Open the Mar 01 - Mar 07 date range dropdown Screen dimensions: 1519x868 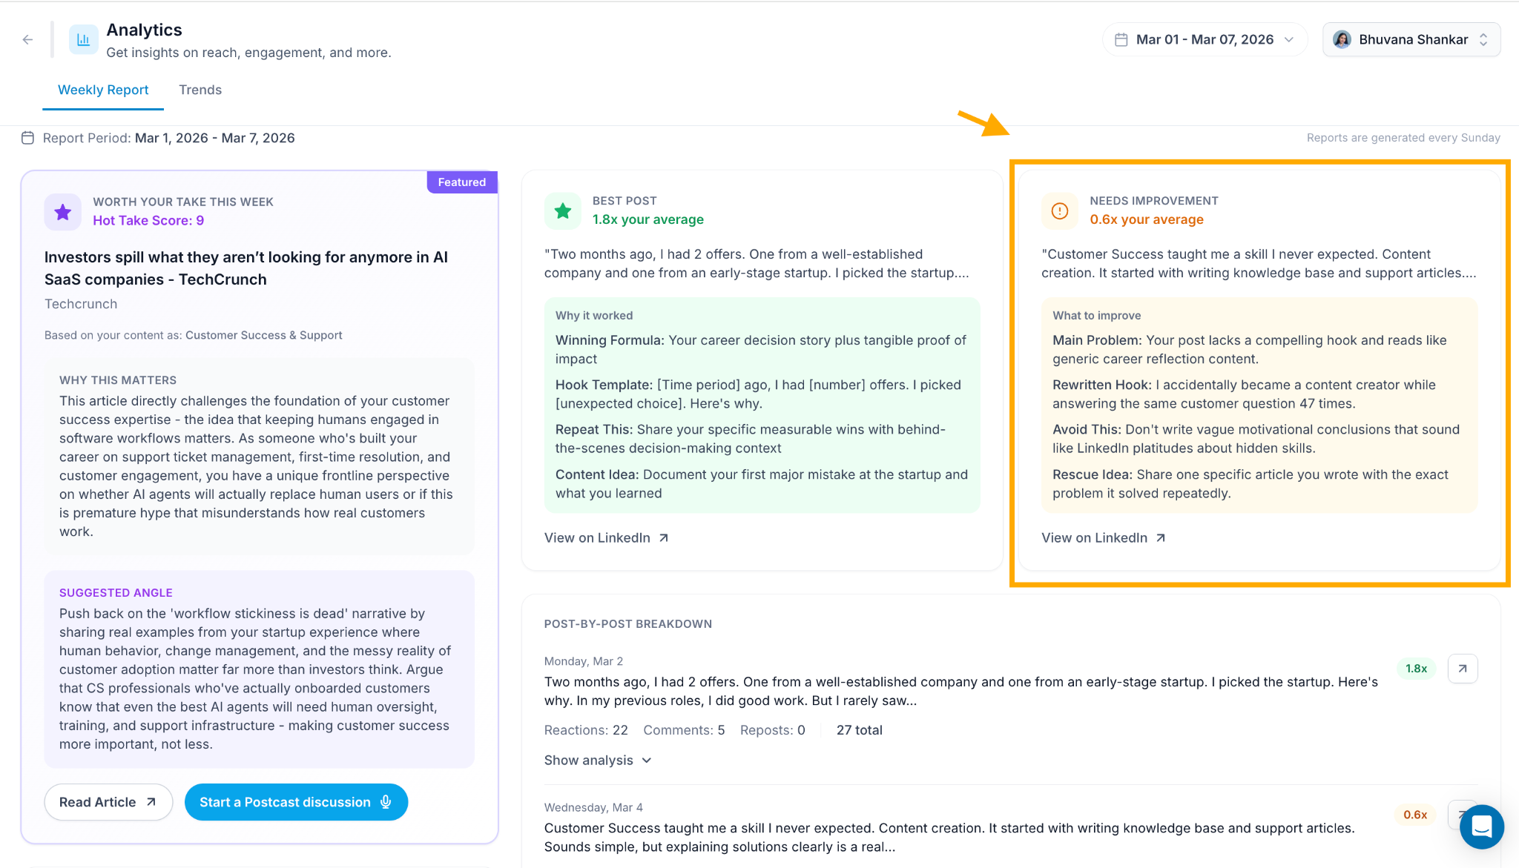(x=1205, y=40)
